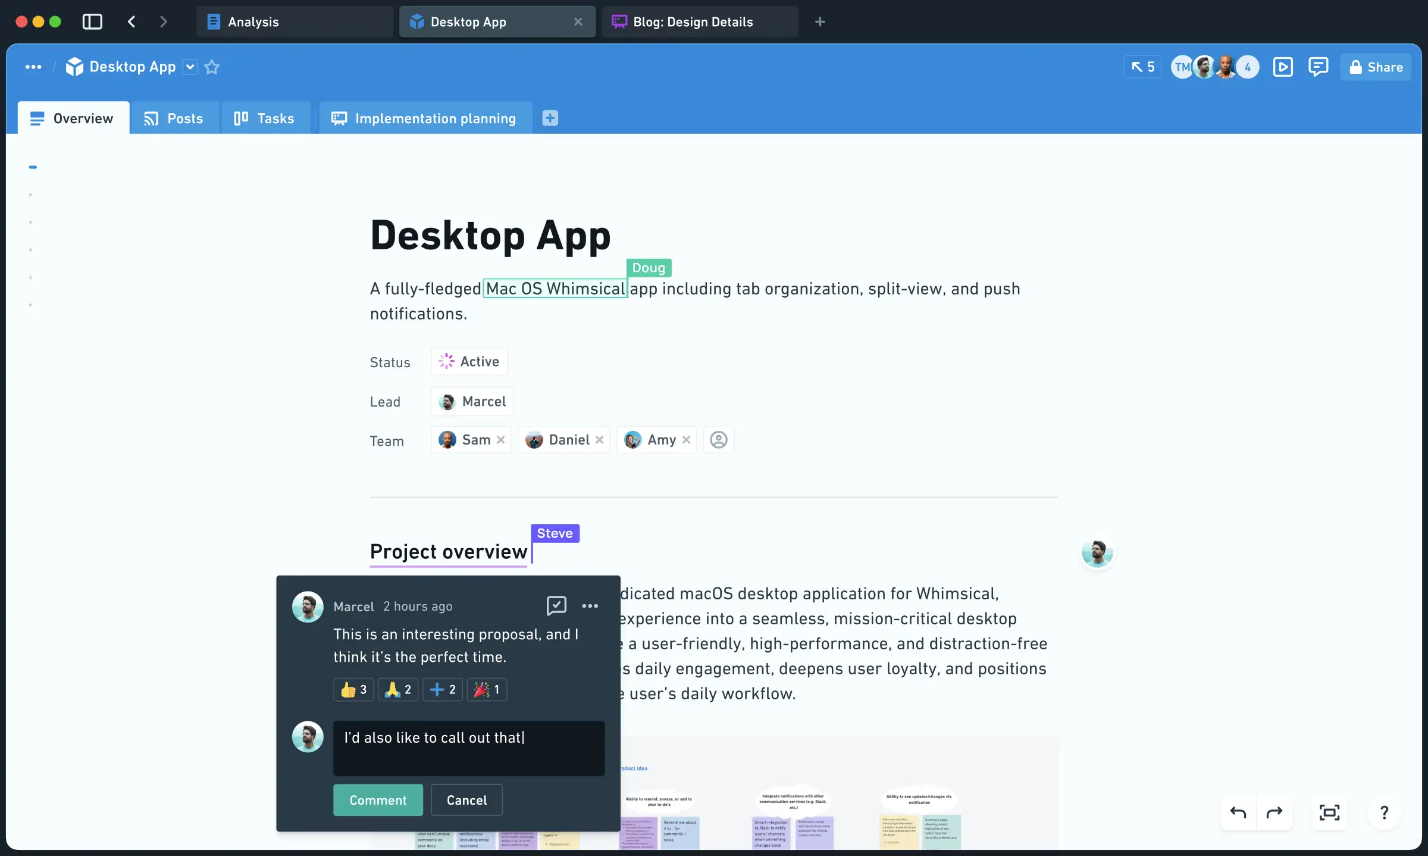Switch to Blog: Design Details tab
This screenshot has width=1428, height=857.
tap(700, 22)
